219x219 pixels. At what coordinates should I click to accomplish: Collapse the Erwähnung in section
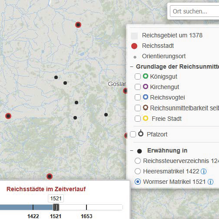(x=132, y=151)
